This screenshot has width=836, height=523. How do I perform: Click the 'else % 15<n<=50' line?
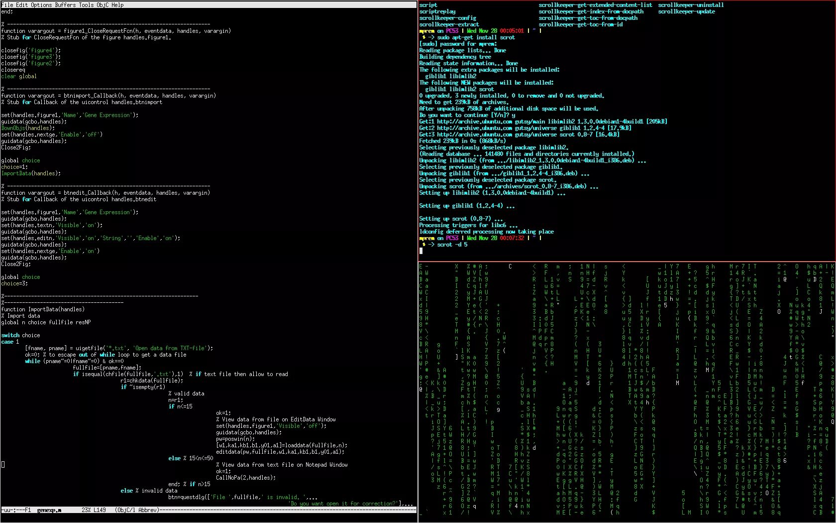click(x=191, y=458)
